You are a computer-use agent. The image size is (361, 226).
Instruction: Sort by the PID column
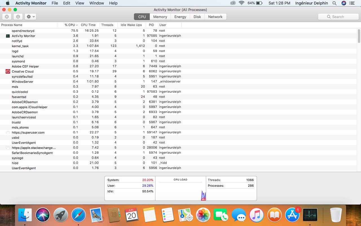click(151, 25)
